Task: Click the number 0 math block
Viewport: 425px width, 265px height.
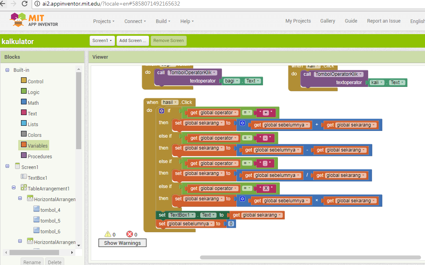Action: (231, 224)
